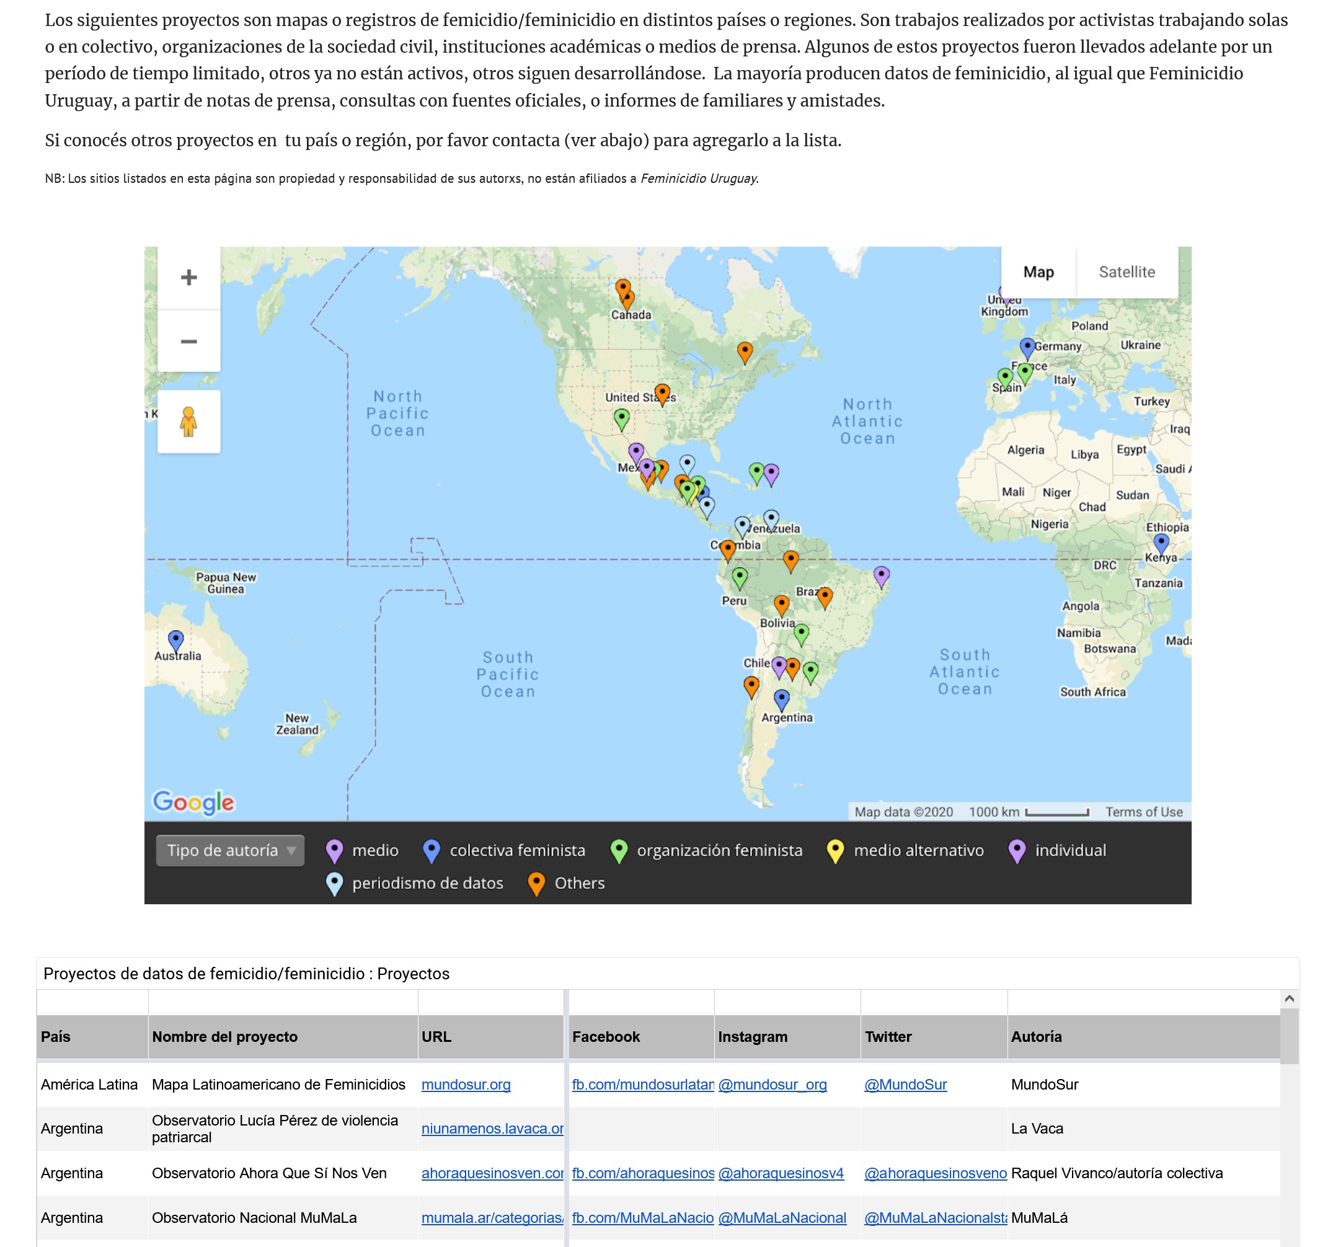This screenshot has height=1247, width=1333.
Task: Click the orange marker on United States label
Action: [663, 395]
